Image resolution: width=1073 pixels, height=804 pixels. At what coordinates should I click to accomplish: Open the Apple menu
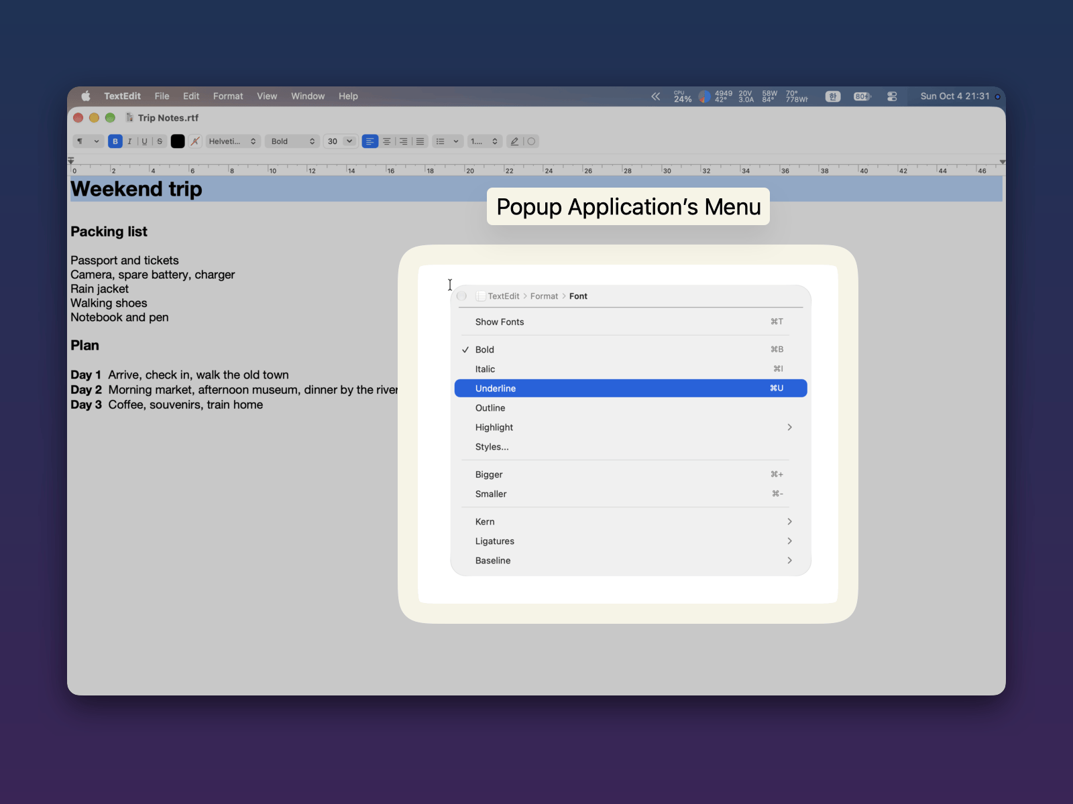click(86, 96)
